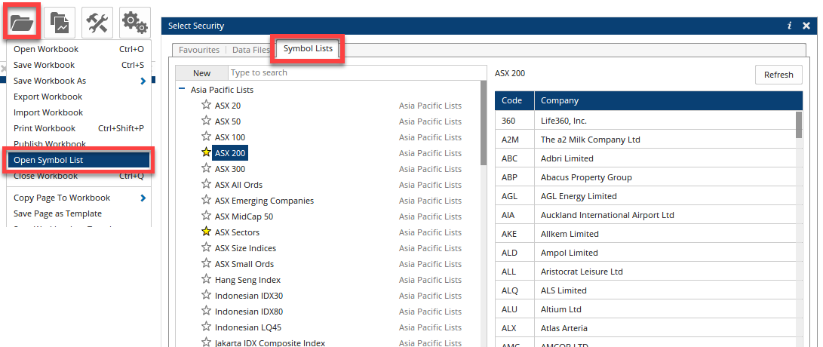Viewport: 823px width, 347px height.
Task: Choose Save Workbook menu entry
Action: click(x=78, y=65)
